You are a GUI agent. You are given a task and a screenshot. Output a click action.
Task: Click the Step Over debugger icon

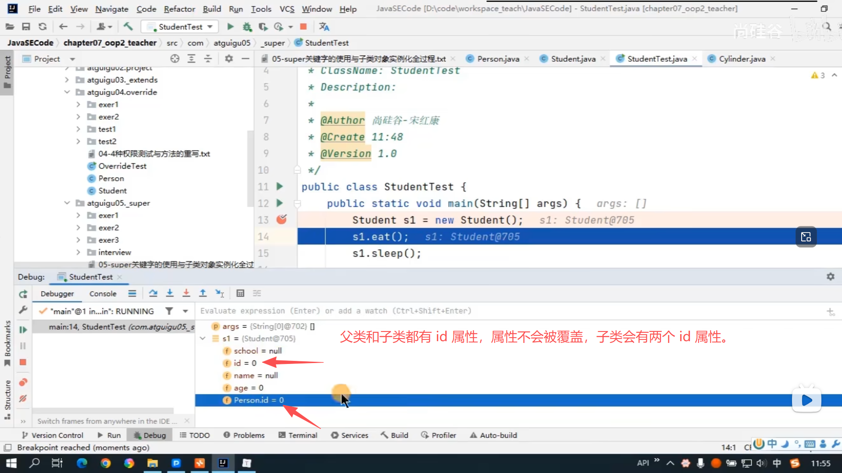(153, 293)
